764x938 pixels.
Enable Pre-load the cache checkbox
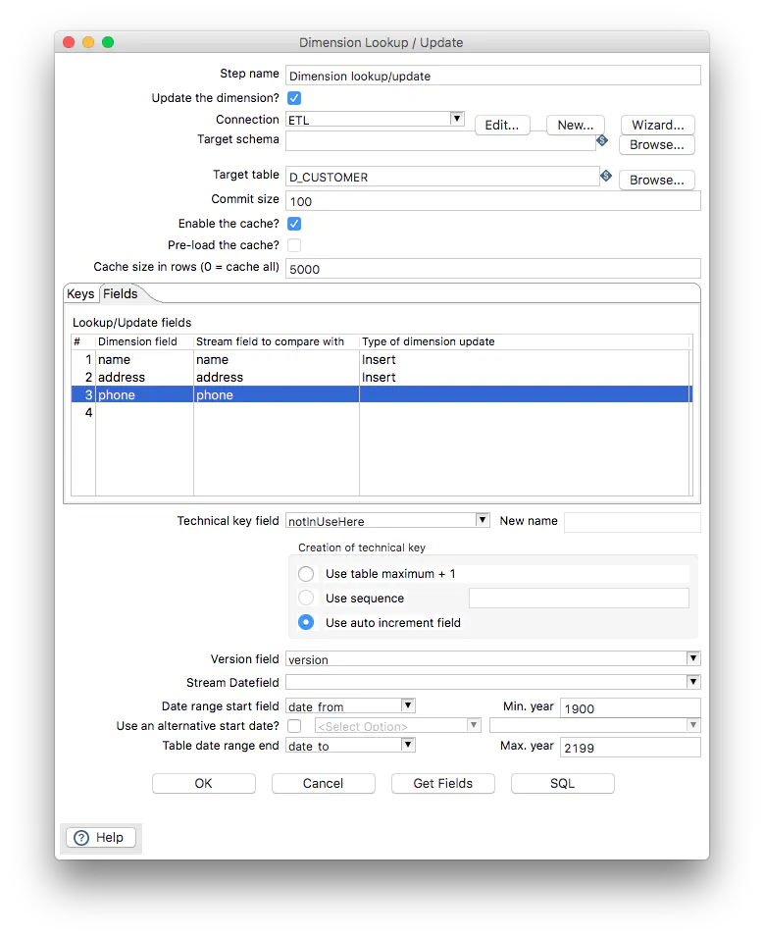coord(294,245)
